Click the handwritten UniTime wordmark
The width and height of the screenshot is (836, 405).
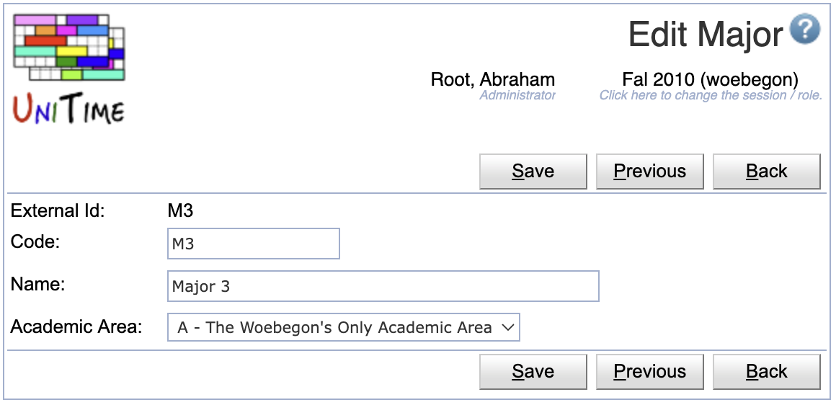[x=68, y=109]
